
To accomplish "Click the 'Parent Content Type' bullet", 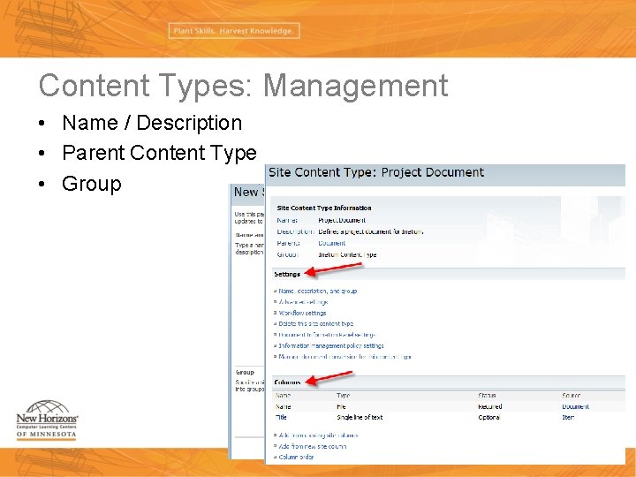I will click(x=159, y=154).
